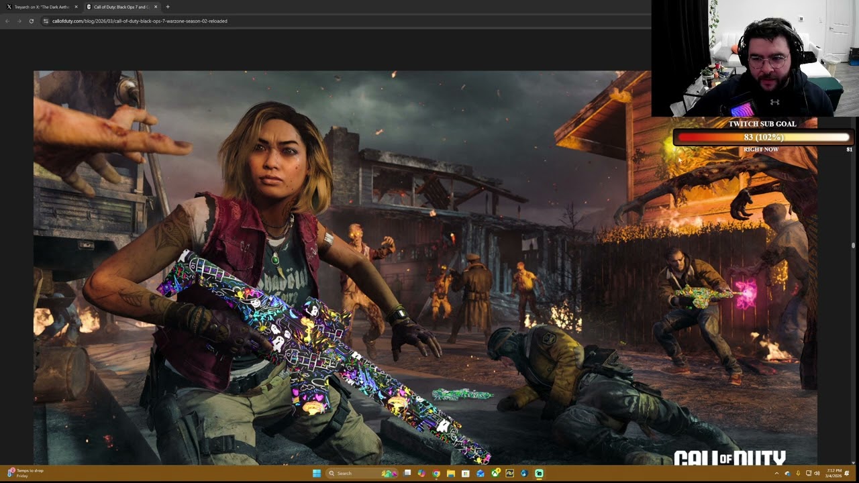
Task: Show hidden system tray icons
Action: 776,474
